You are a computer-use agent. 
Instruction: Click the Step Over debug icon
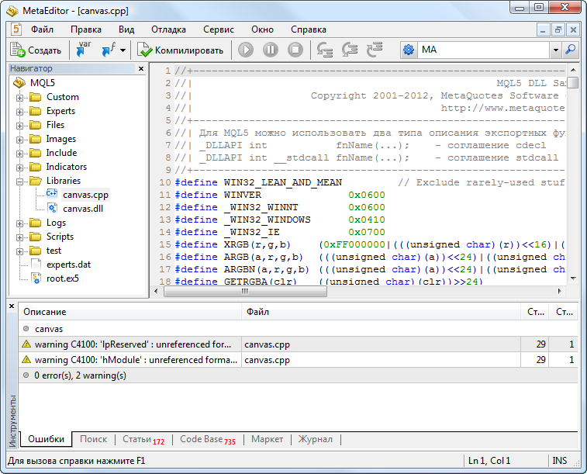point(350,50)
